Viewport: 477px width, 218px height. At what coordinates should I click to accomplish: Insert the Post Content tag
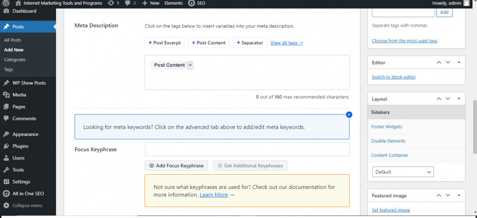pyautogui.click(x=209, y=43)
